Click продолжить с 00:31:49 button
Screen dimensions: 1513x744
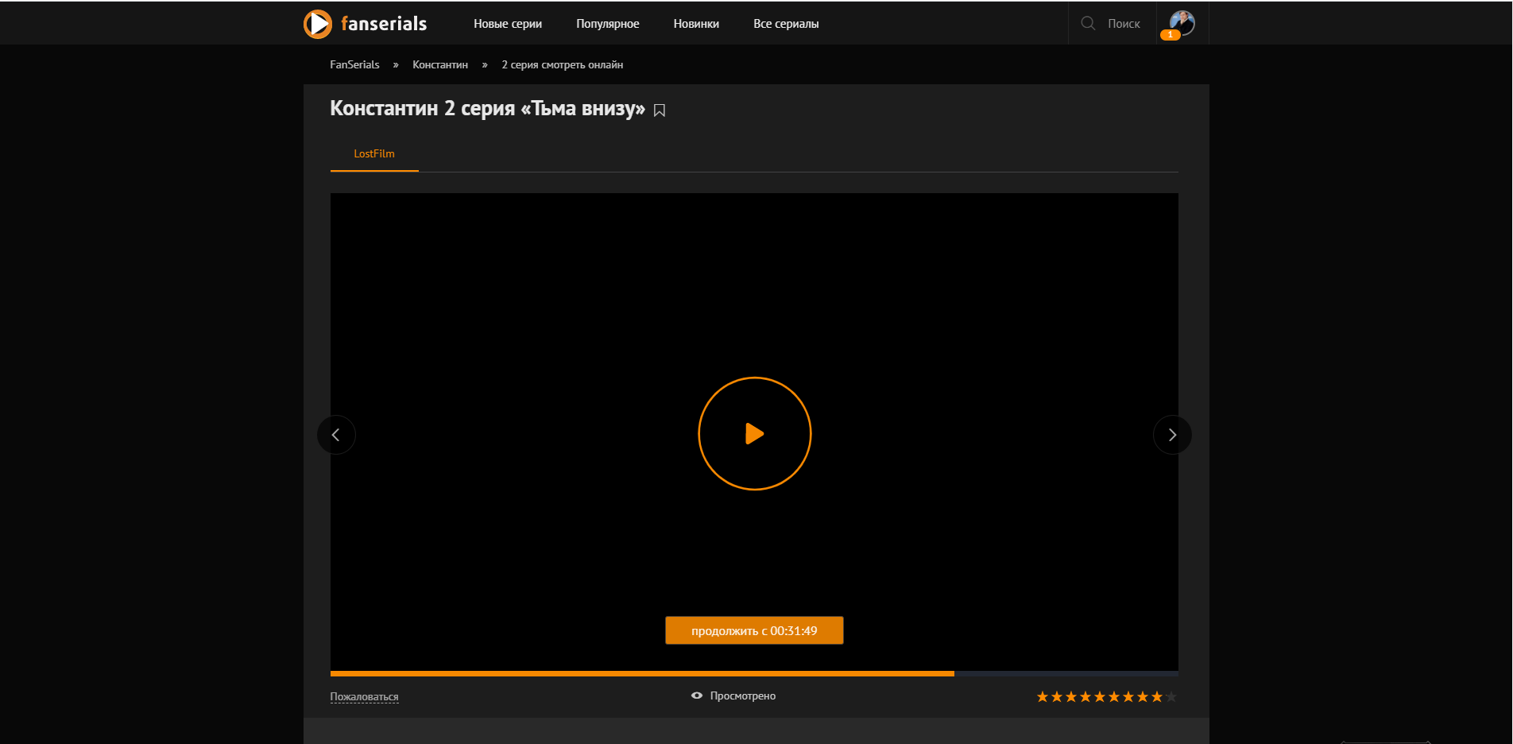click(754, 630)
